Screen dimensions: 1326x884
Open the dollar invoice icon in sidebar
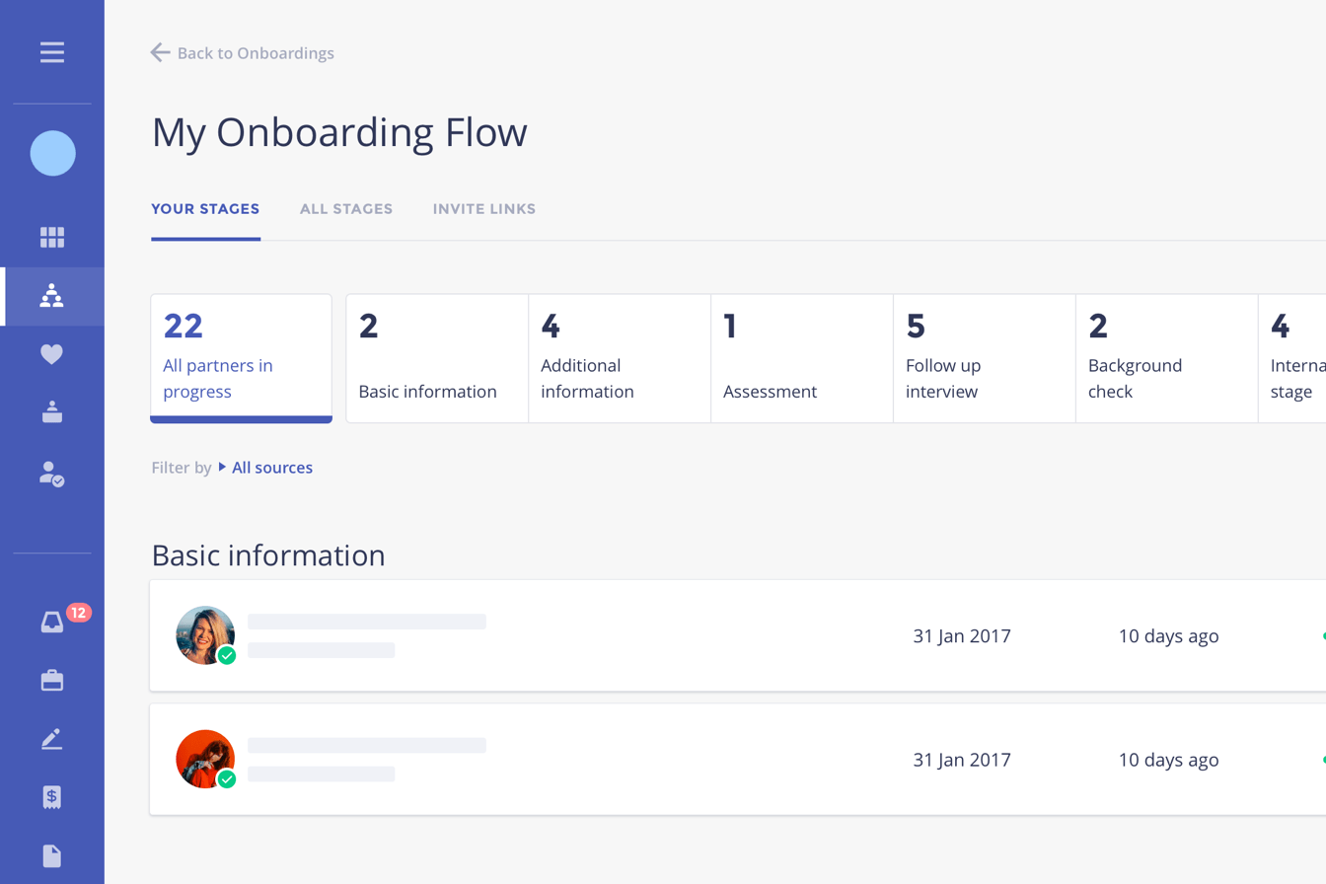(52, 798)
